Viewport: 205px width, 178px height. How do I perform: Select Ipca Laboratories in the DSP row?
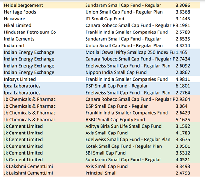22,86
